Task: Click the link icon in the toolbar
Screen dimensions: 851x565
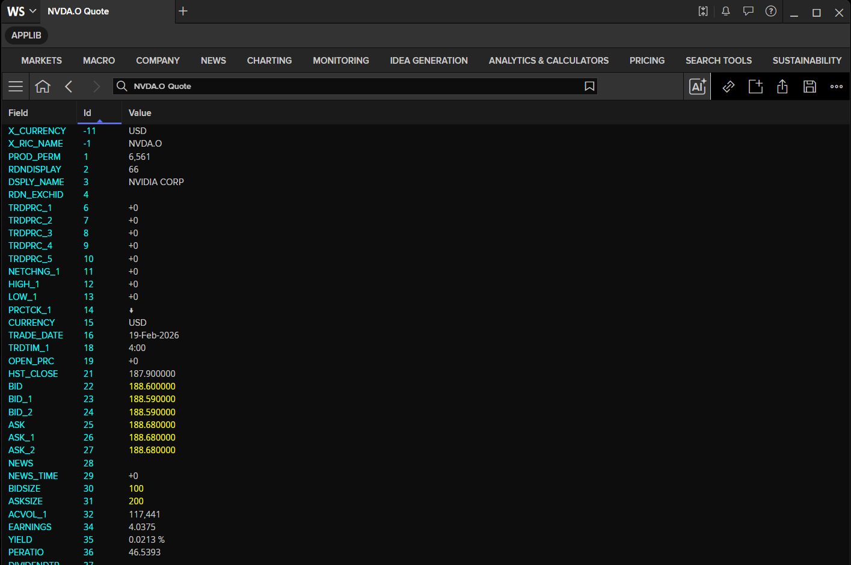Action: (728, 87)
